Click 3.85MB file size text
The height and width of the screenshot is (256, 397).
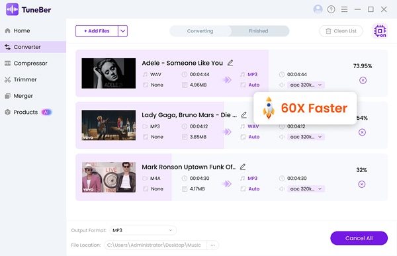pyautogui.click(x=198, y=137)
